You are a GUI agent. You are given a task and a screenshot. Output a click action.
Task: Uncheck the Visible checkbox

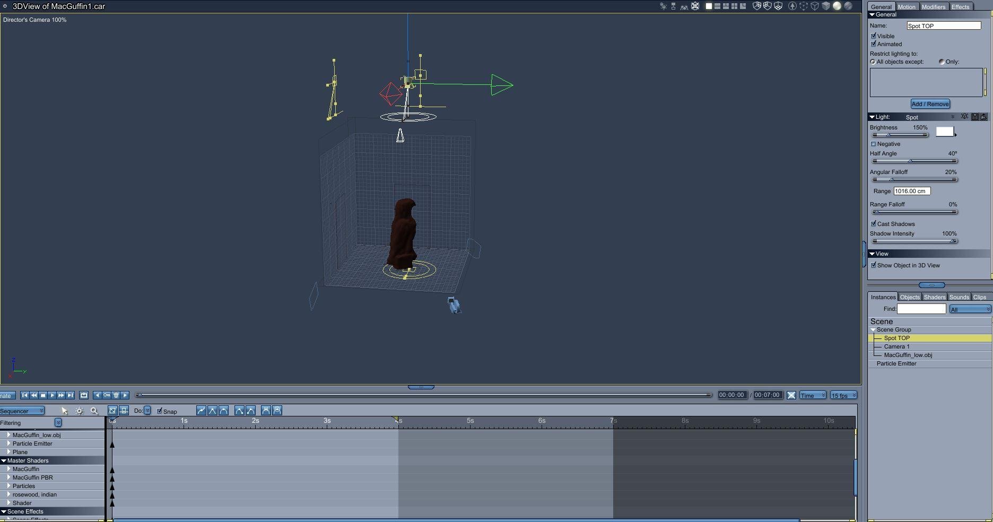pyautogui.click(x=874, y=36)
